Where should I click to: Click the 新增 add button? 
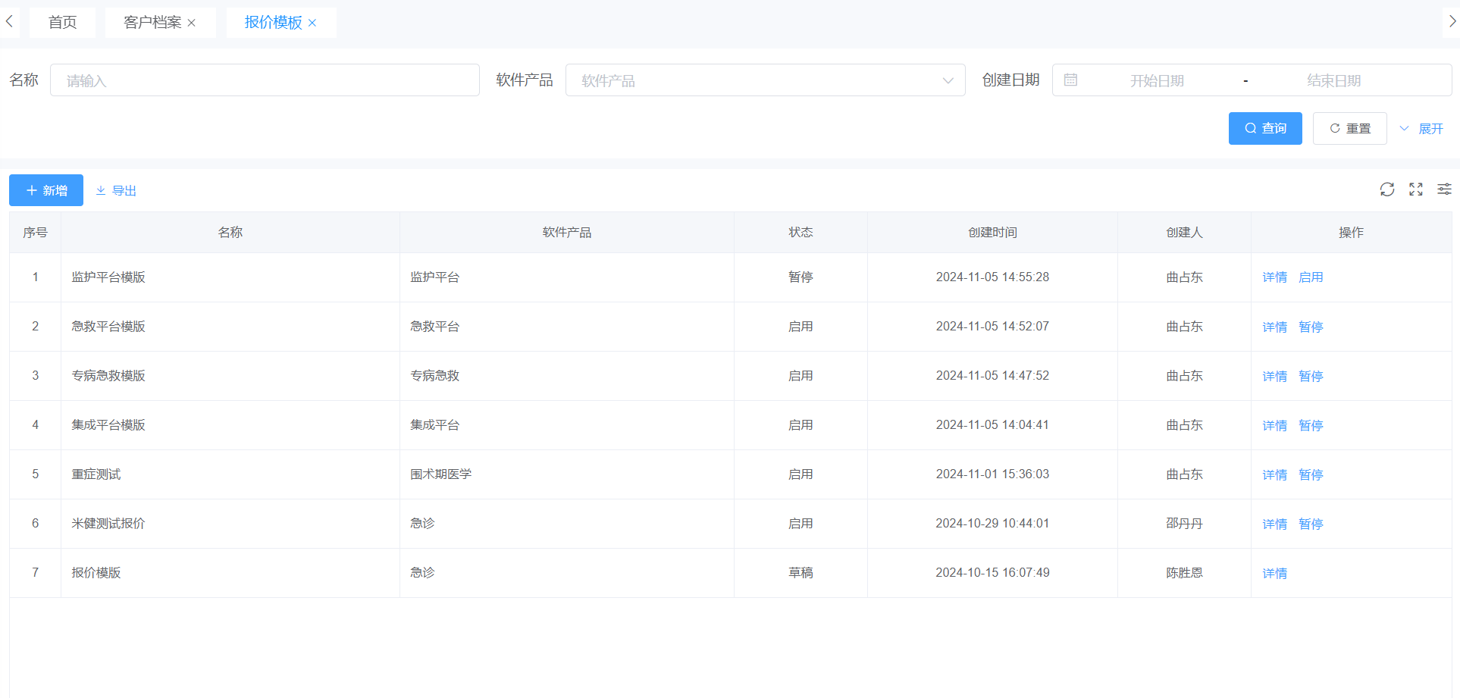click(x=46, y=190)
